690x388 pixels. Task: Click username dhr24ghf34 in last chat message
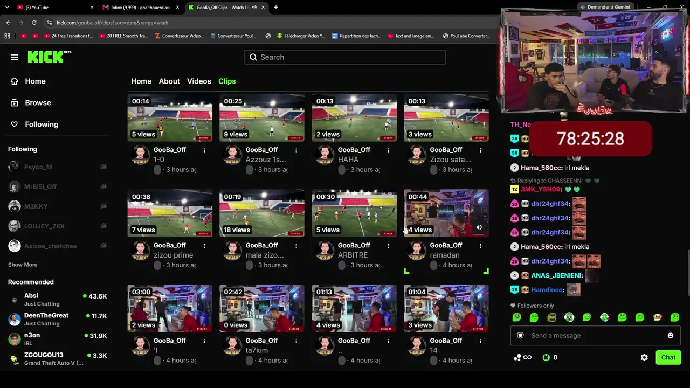click(x=550, y=261)
